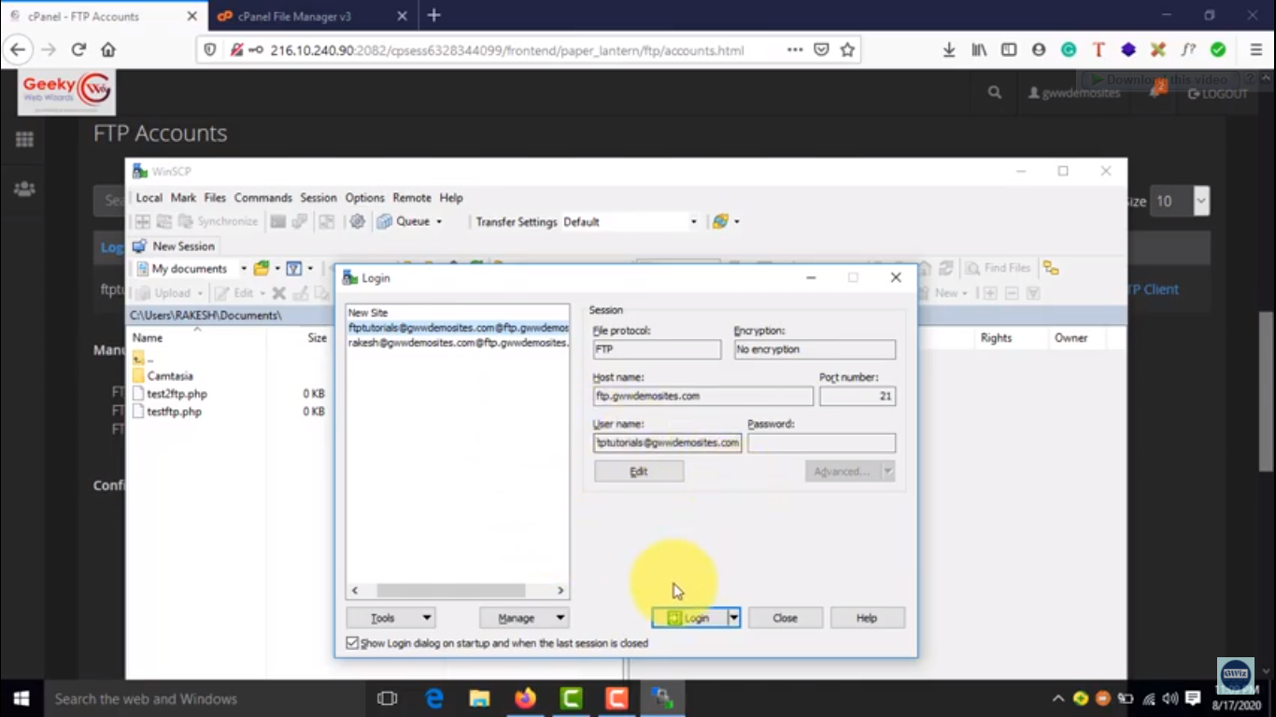The image size is (1276, 717).
Task: Select New Site in the site list
Action: pos(367,313)
